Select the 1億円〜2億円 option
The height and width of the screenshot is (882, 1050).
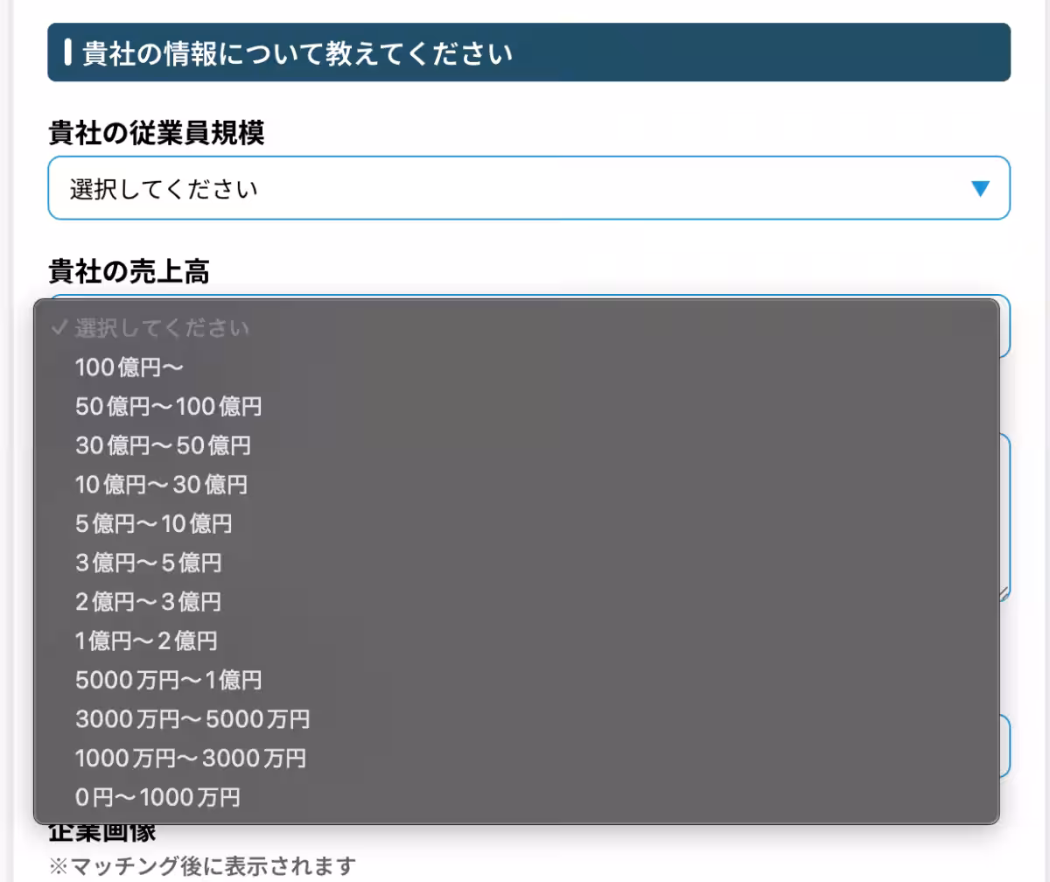pyautogui.click(x=146, y=641)
